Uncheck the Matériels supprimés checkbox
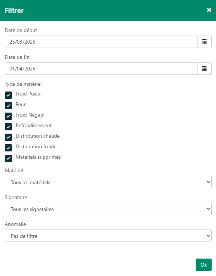This screenshot has width=216, height=276. [8, 158]
